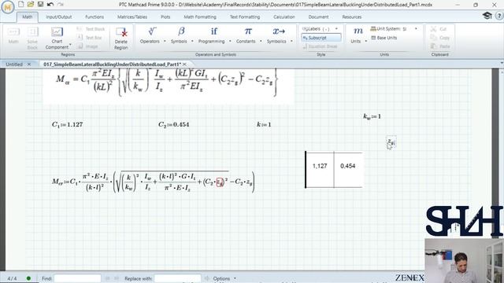Image resolution: width=504 pixels, height=283 pixels.
Task: Open the Help question mark icon
Action: pos(499,16)
